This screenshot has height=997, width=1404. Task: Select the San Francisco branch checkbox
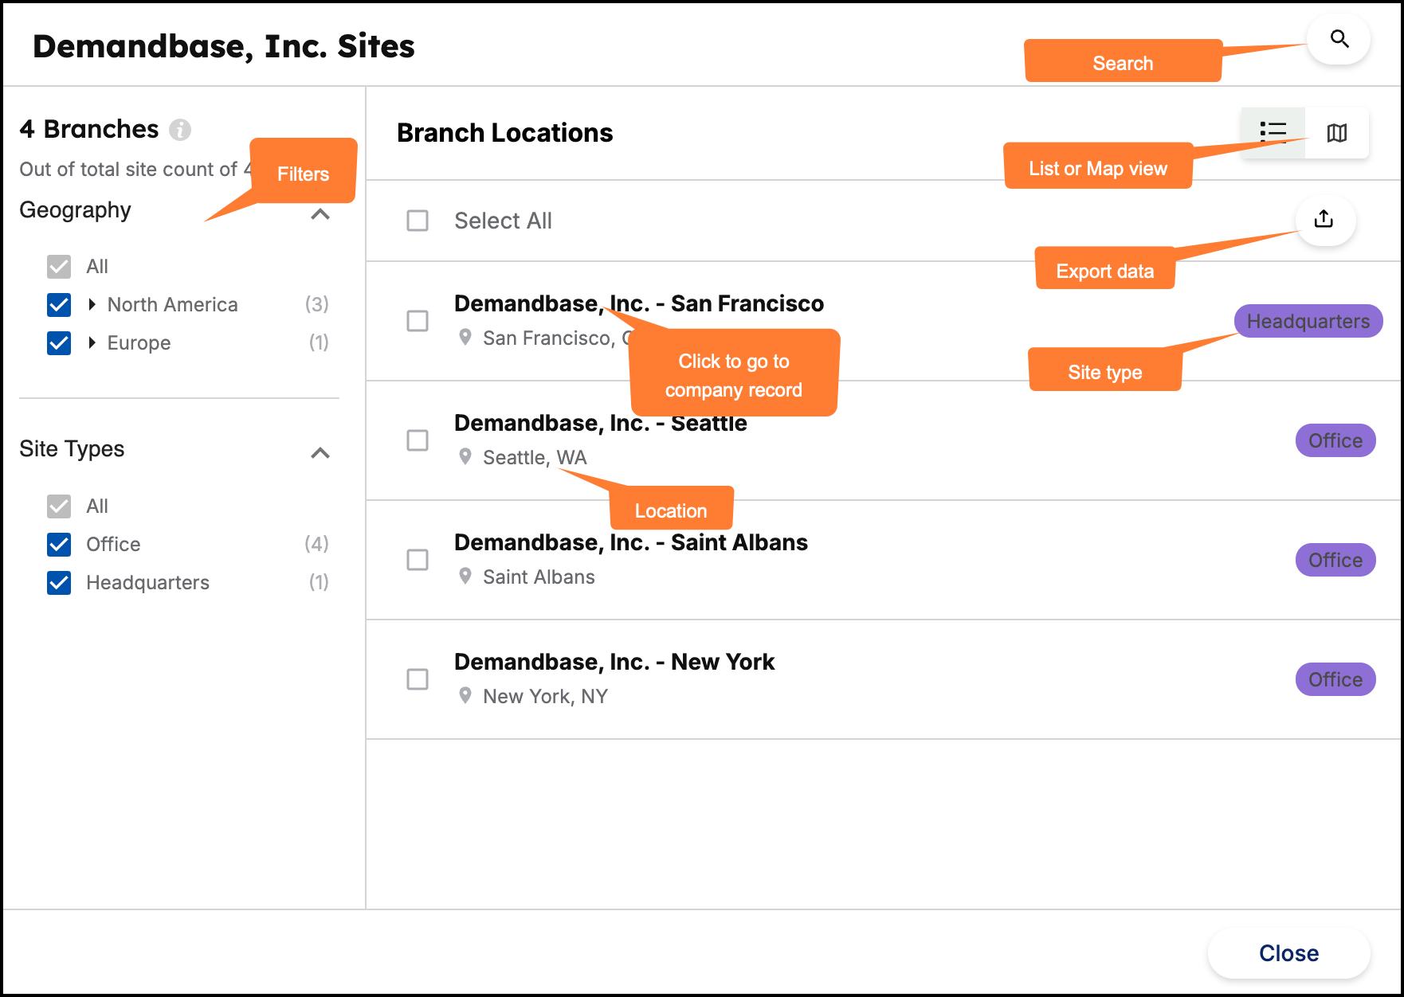click(418, 321)
